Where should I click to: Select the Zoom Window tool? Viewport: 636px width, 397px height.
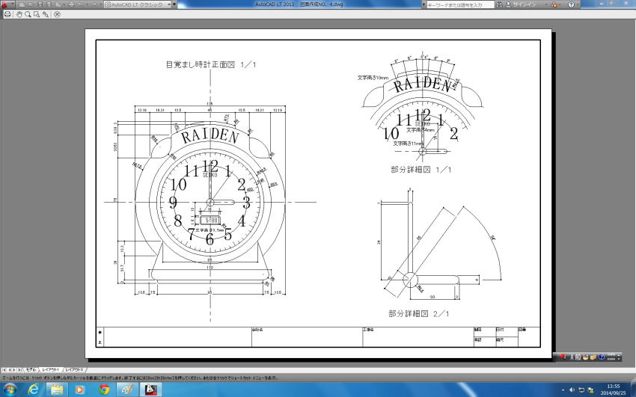click(37, 14)
